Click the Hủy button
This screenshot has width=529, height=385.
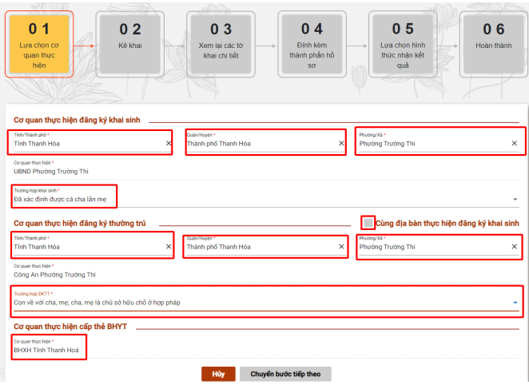coord(218,373)
